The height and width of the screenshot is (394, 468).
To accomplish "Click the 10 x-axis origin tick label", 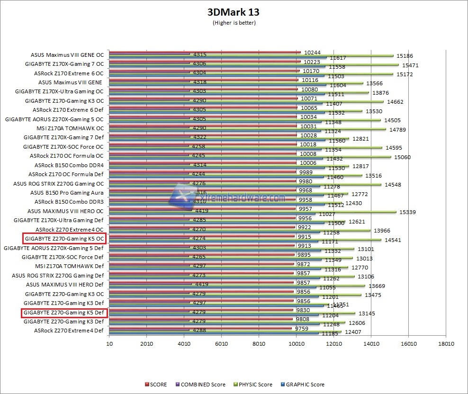I will pyautogui.click(x=109, y=343).
